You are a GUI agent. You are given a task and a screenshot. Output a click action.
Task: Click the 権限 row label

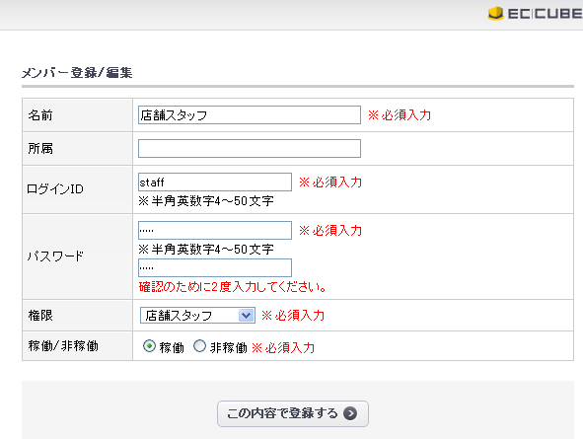pyautogui.click(x=40, y=316)
